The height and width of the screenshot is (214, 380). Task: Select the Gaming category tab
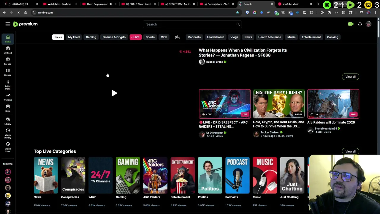coord(91,37)
